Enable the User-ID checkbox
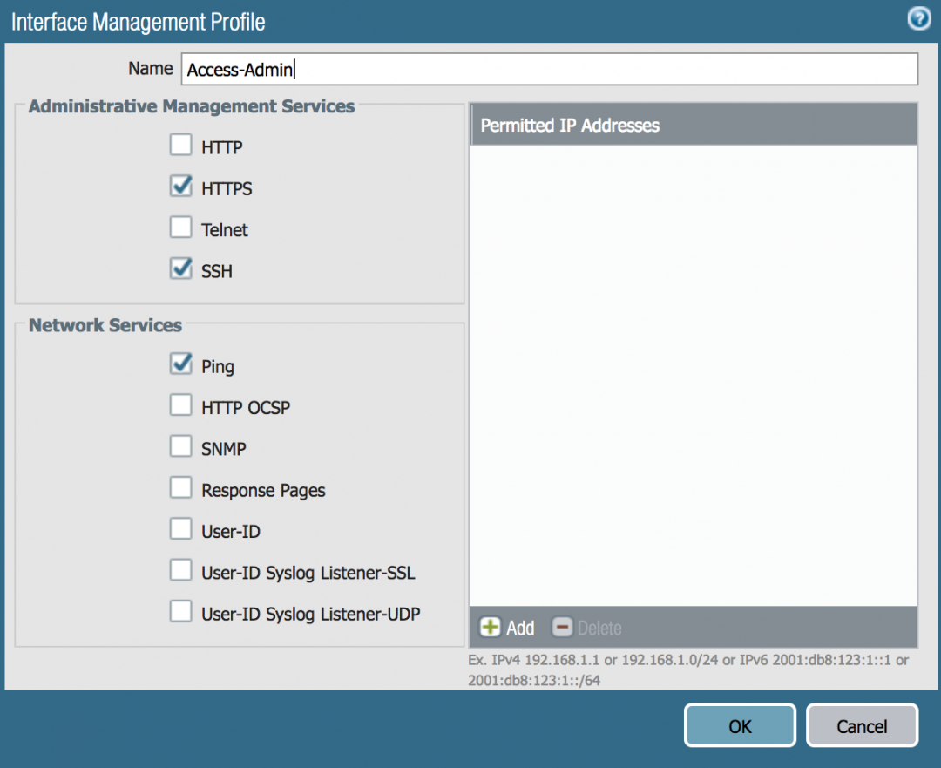The image size is (941, 768). coord(181,530)
